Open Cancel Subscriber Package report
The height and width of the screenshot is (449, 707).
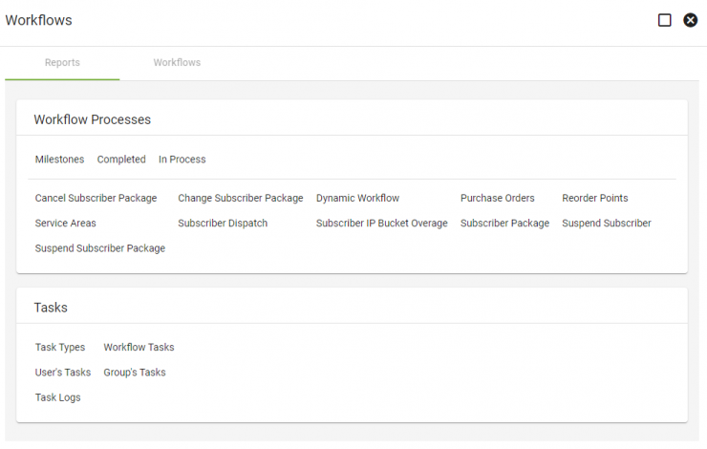(x=96, y=198)
